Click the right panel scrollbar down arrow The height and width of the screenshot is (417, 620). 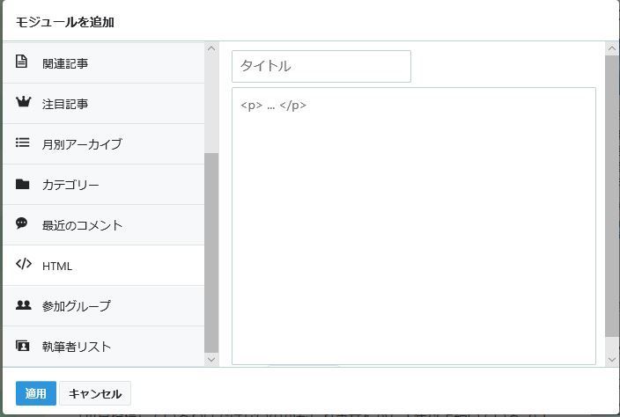(612, 359)
